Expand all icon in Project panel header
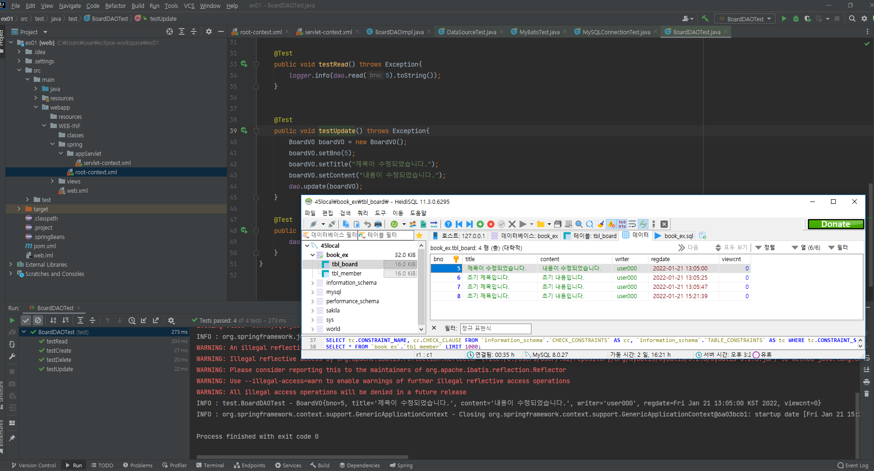The height and width of the screenshot is (471, 874). (x=182, y=31)
